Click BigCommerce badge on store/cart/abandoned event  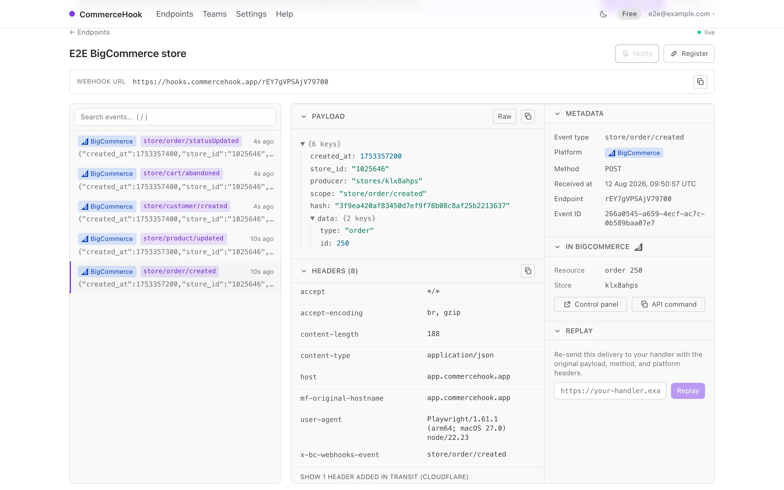107,174
